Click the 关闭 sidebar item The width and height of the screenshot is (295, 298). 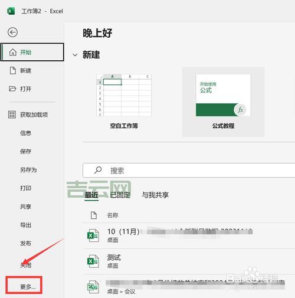pos(26,265)
